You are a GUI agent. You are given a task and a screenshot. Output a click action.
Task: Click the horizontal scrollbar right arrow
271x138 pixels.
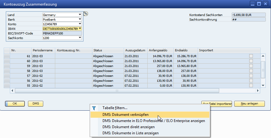point(258,91)
